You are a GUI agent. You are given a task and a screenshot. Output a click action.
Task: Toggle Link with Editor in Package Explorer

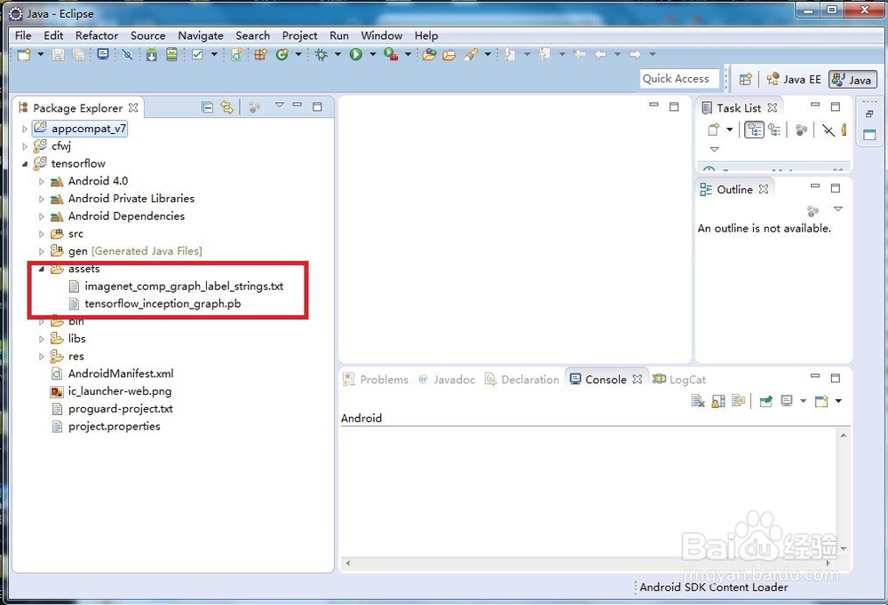pyautogui.click(x=226, y=107)
